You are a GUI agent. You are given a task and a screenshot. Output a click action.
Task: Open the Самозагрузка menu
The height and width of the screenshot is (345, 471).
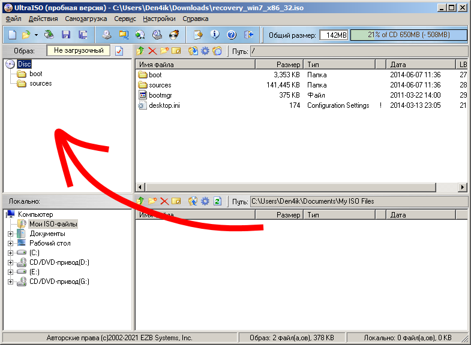pyautogui.click(x=86, y=19)
